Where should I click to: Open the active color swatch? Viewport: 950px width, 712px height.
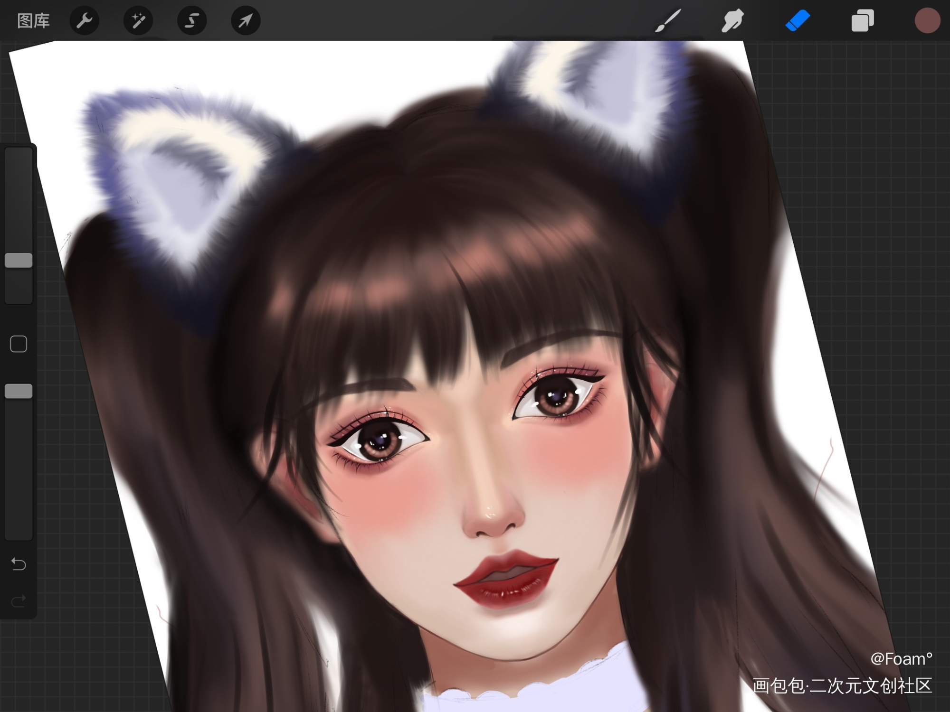(x=927, y=21)
